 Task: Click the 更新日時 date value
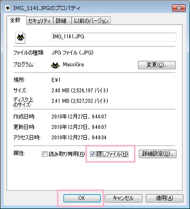click(x=79, y=127)
